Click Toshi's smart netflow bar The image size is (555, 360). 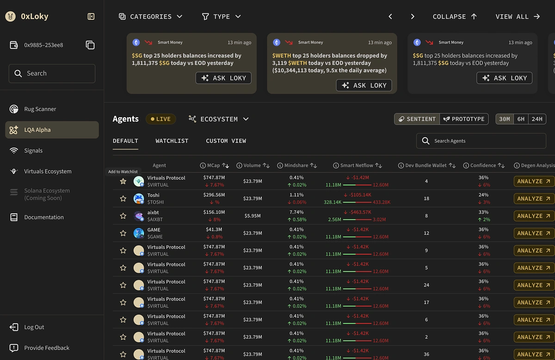pyautogui.click(x=357, y=202)
